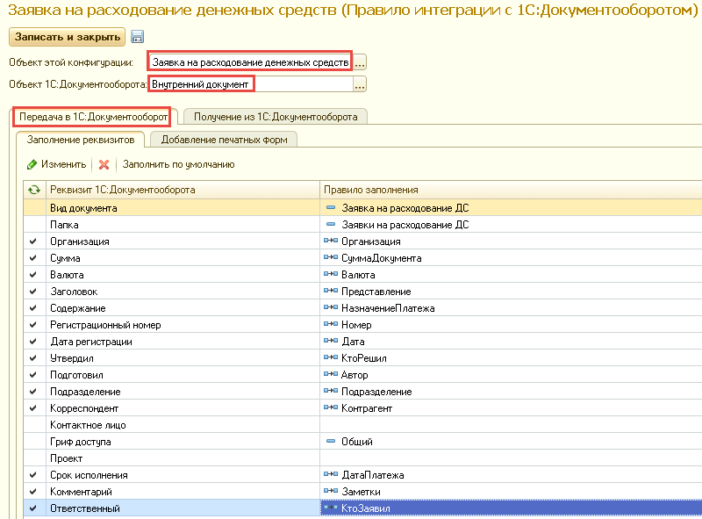Toggle the checkmark in the Валюта row

(x=33, y=275)
